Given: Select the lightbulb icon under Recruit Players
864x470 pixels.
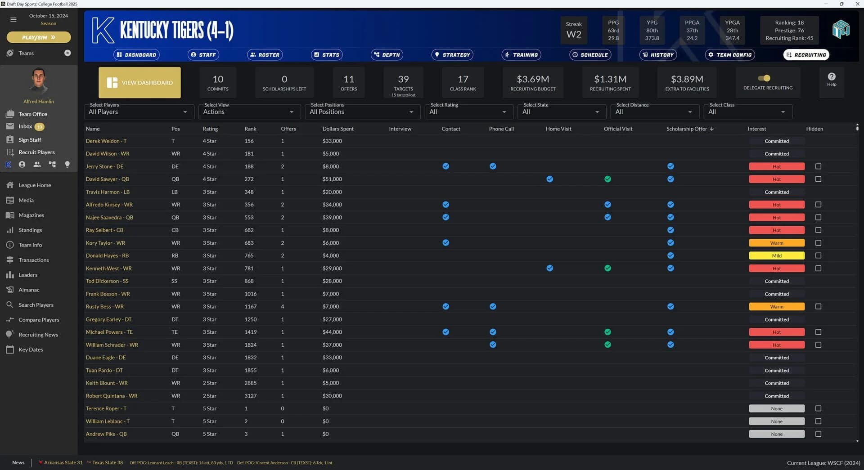Looking at the screenshot, I should (67, 165).
